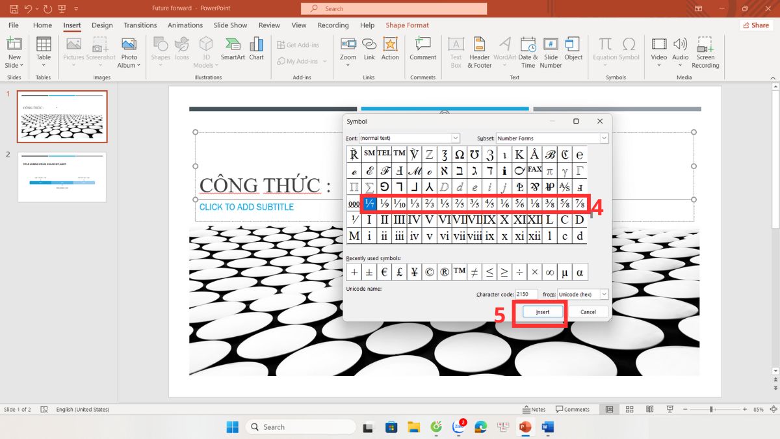Viewport: 780px width, 439px height.
Task: Select the ∞ recently used symbol
Action: (x=550, y=272)
